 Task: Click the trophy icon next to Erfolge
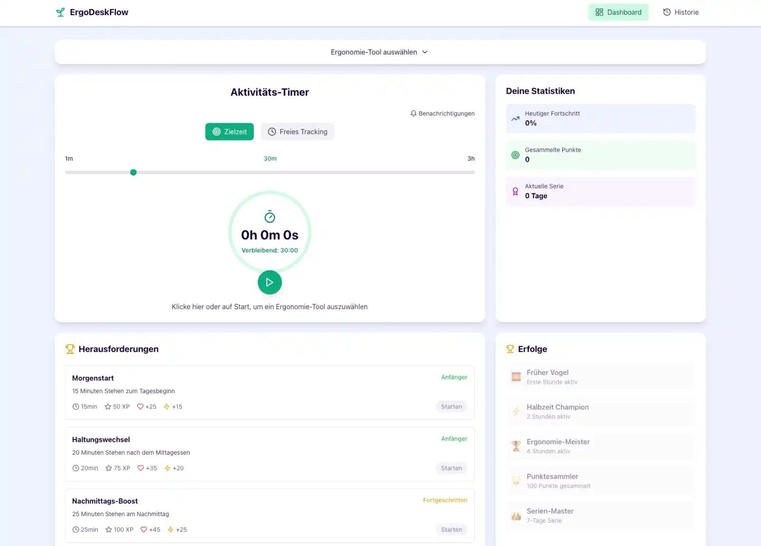click(x=510, y=349)
